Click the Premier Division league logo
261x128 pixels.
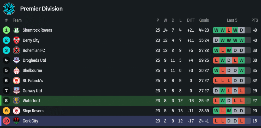pos(9,9)
